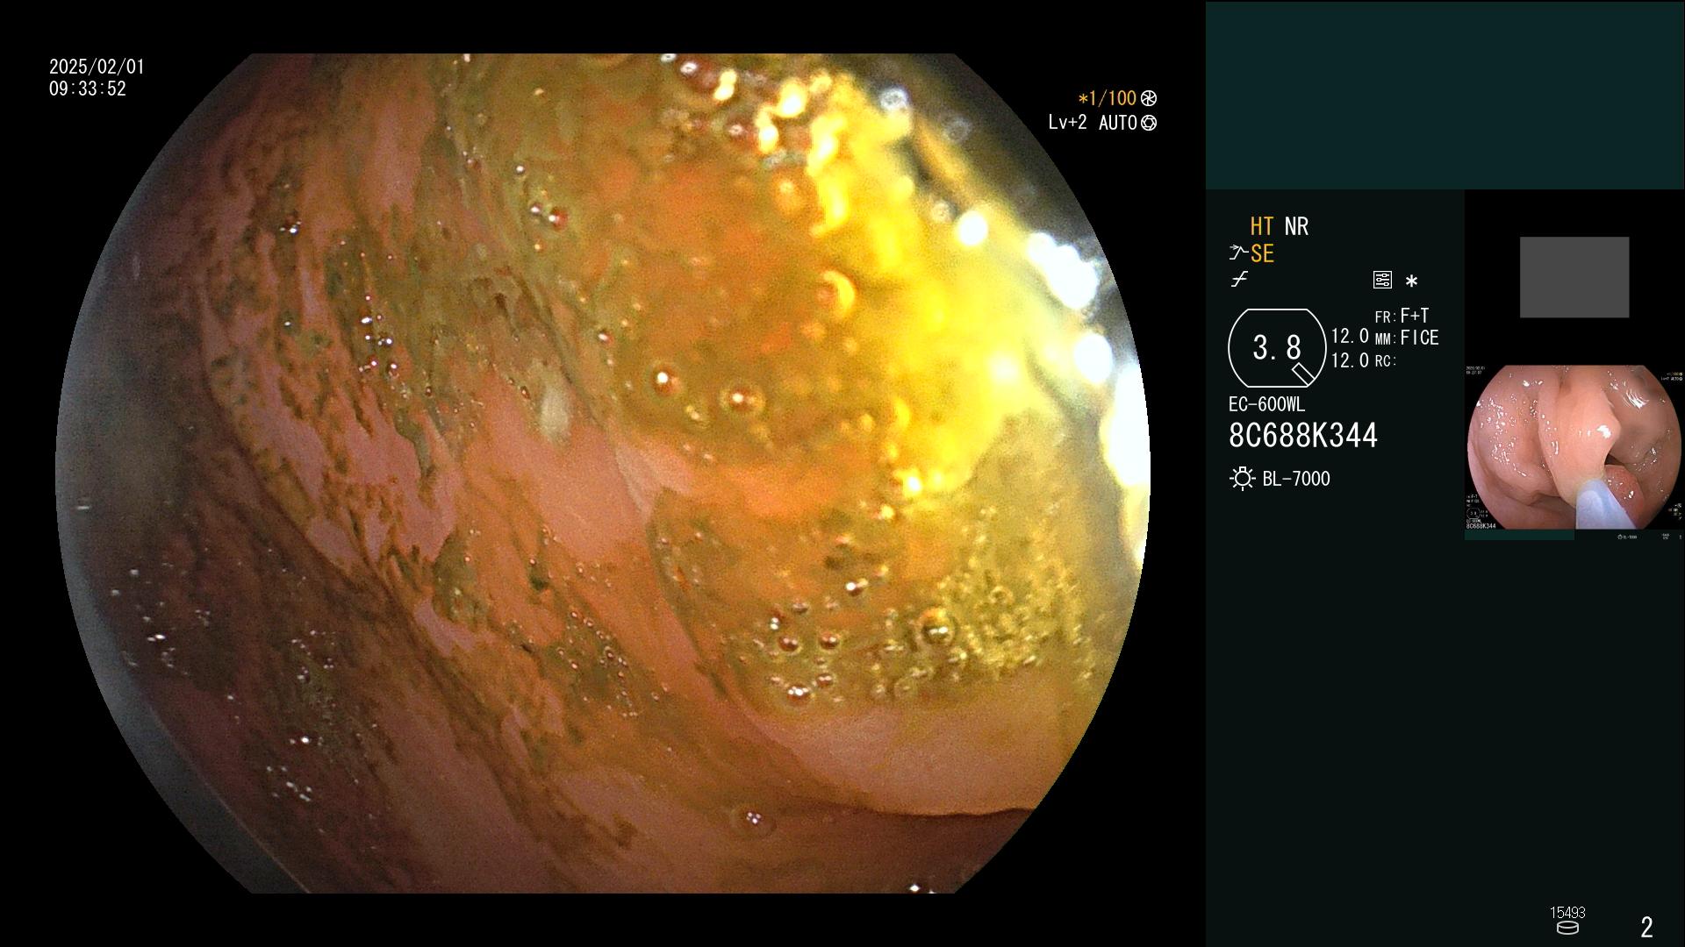This screenshot has height=947, width=1685.
Task: Click the AUTO iris mode icon
Action: coord(1149,123)
